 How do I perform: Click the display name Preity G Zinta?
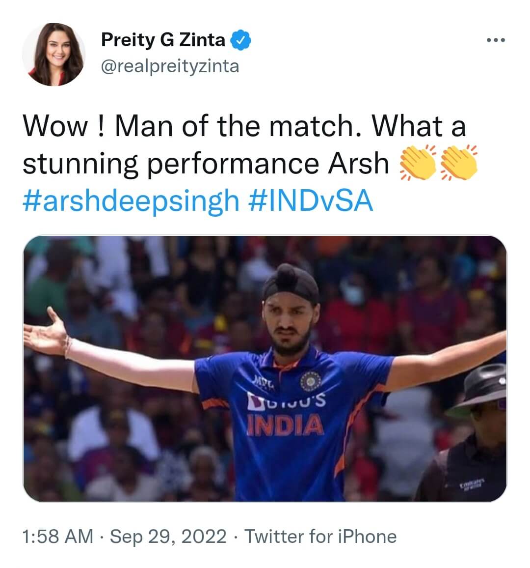(x=163, y=40)
